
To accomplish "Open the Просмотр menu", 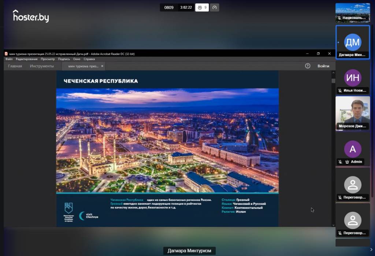I will tap(48, 59).
